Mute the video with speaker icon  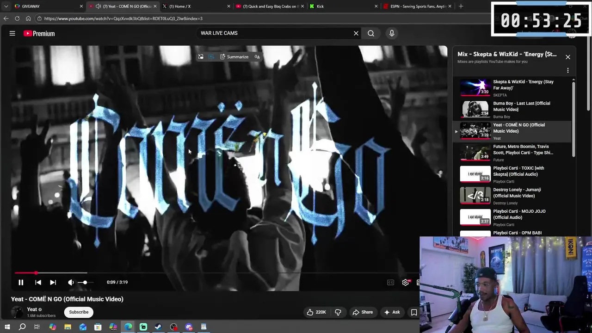coord(71,282)
